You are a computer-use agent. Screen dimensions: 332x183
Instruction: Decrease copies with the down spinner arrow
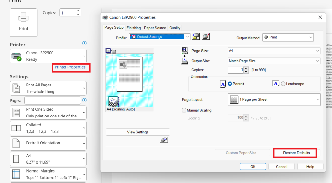pyautogui.click(x=78, y=14)
